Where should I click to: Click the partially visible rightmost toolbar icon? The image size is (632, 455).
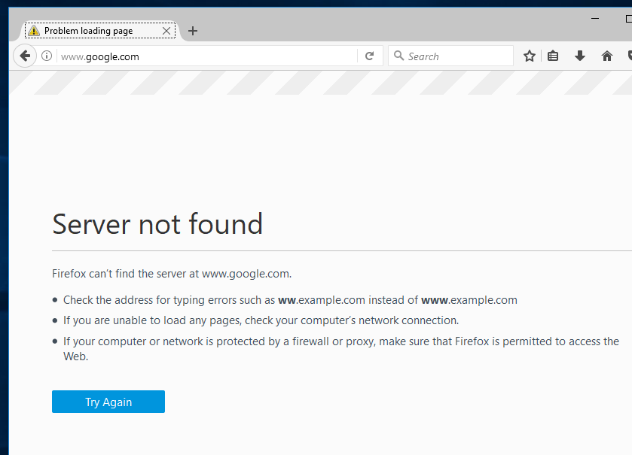pos(629,56)
